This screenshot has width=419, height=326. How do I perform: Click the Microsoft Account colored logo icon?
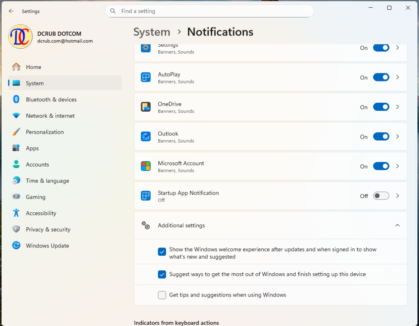click(146, 166)
